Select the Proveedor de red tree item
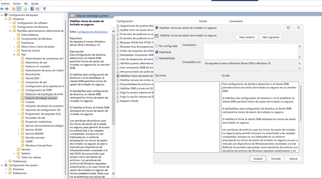Image resolution: width=322 pixels, height=179 pixels. pos(35,118)
